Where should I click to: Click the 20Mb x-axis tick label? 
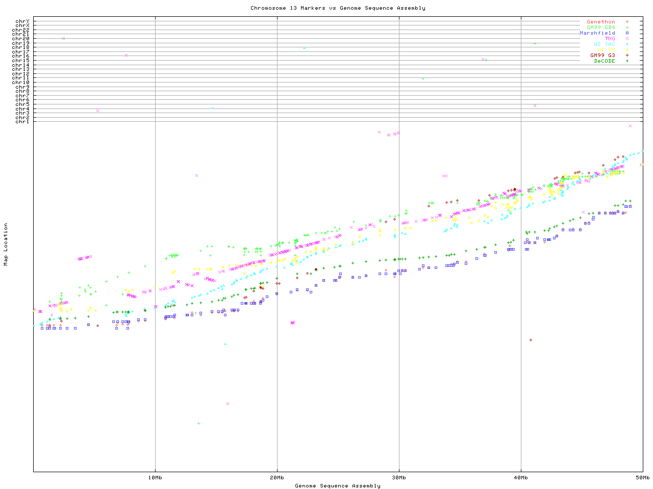click(277, 478)
